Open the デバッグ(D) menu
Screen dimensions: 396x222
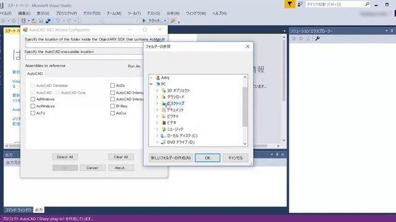click(x=92, y=13)
